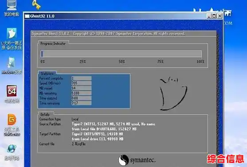Launch the key-shaped desktop icon

36,5
